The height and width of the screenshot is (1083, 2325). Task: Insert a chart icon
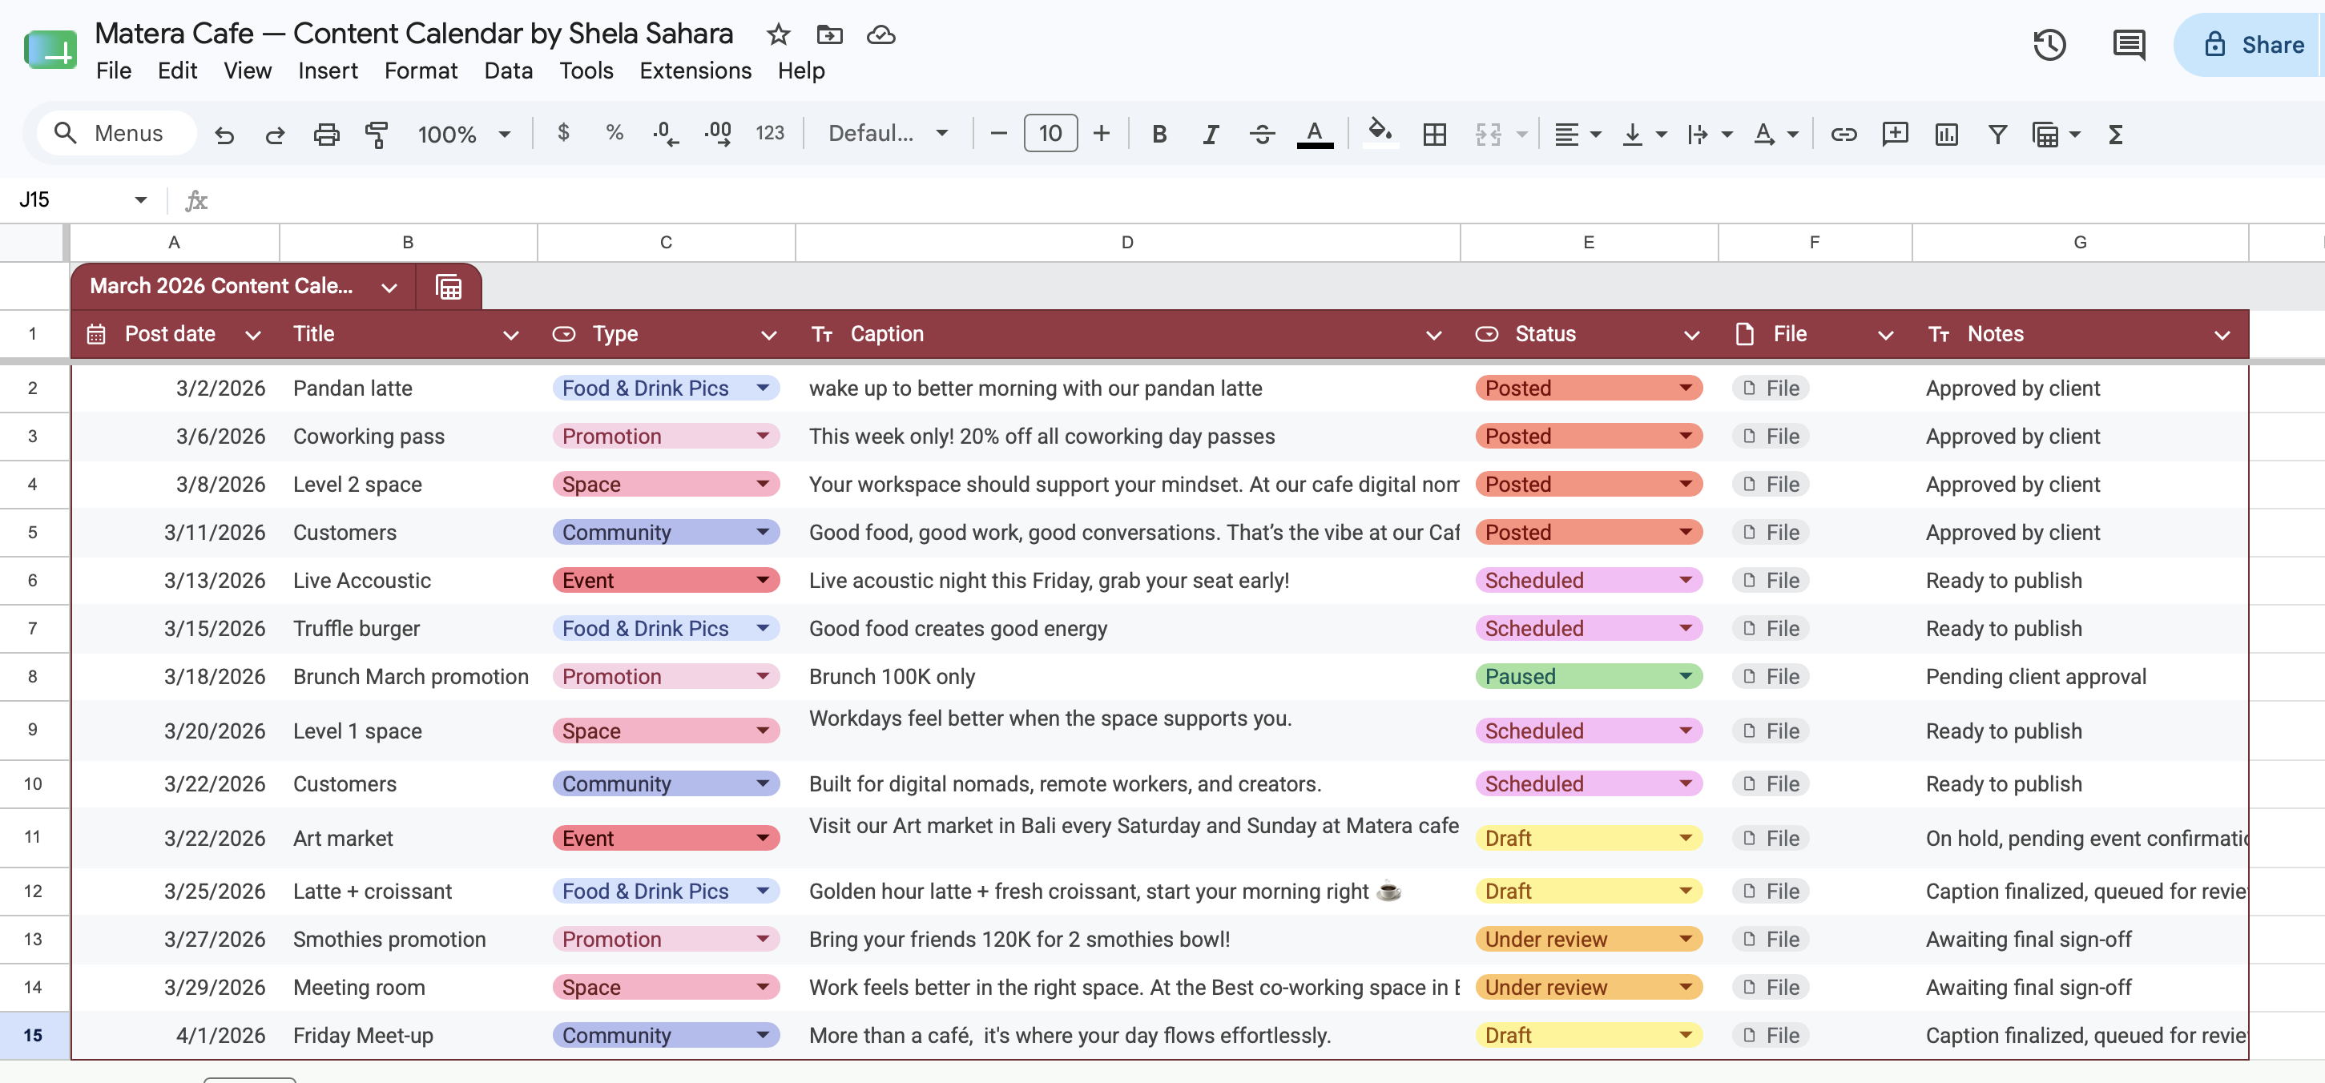[x=1946, y=135]
